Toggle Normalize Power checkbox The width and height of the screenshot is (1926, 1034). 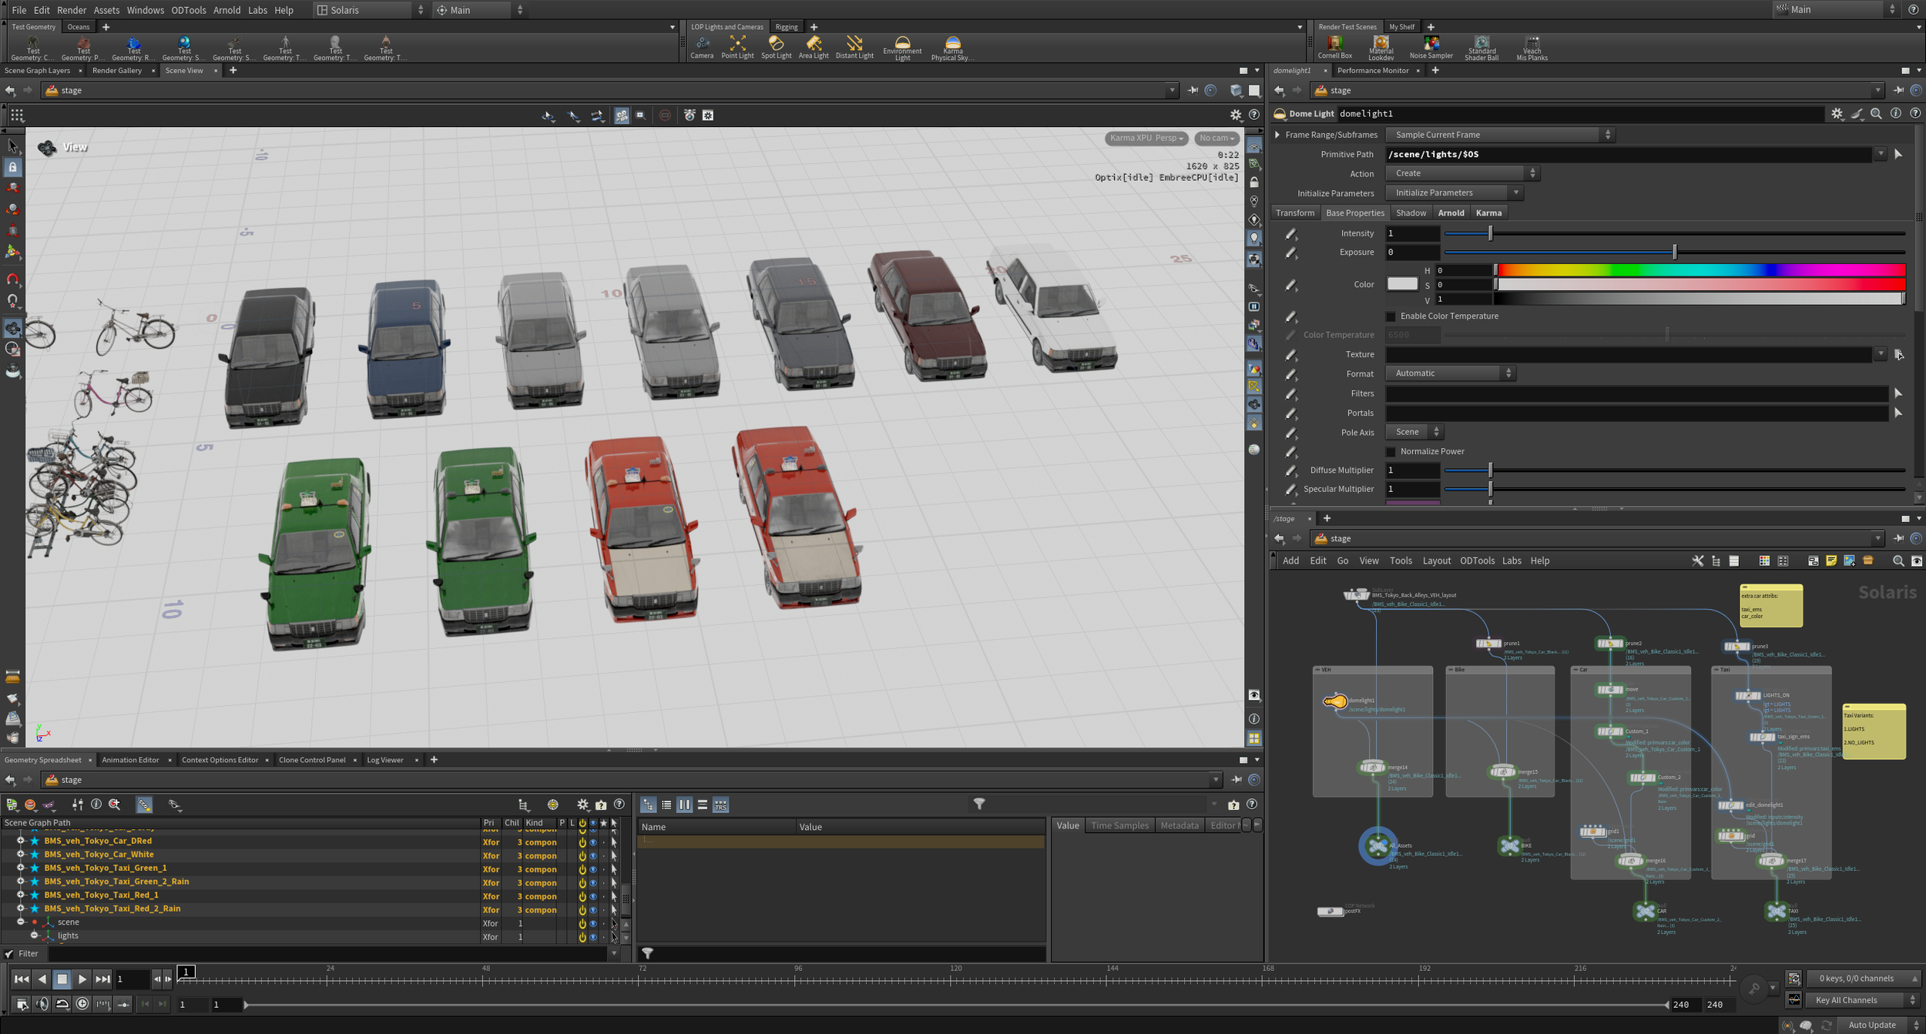(1391, 451)
